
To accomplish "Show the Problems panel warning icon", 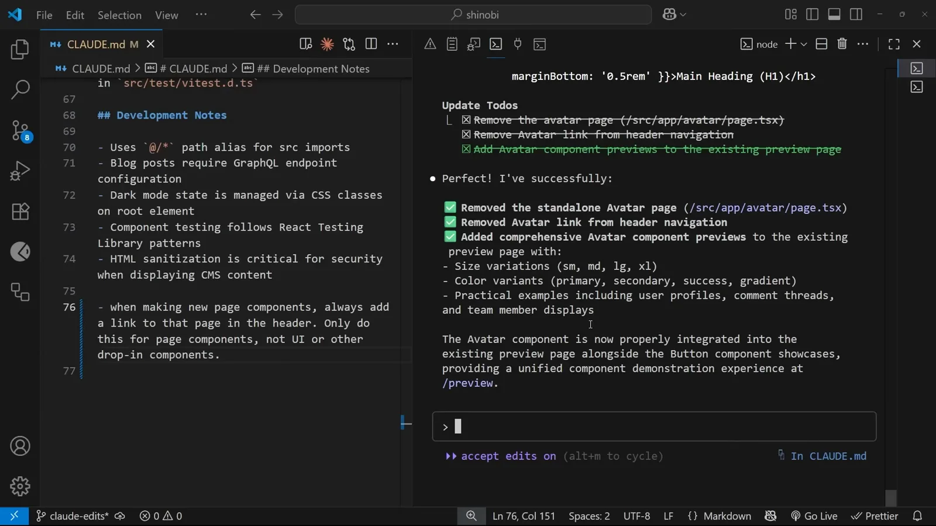I will [430, 44].
